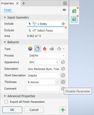This screenshot has height=115, width=94.
Task: Click the Finish feature name link
Action: [x=8, y=10]
